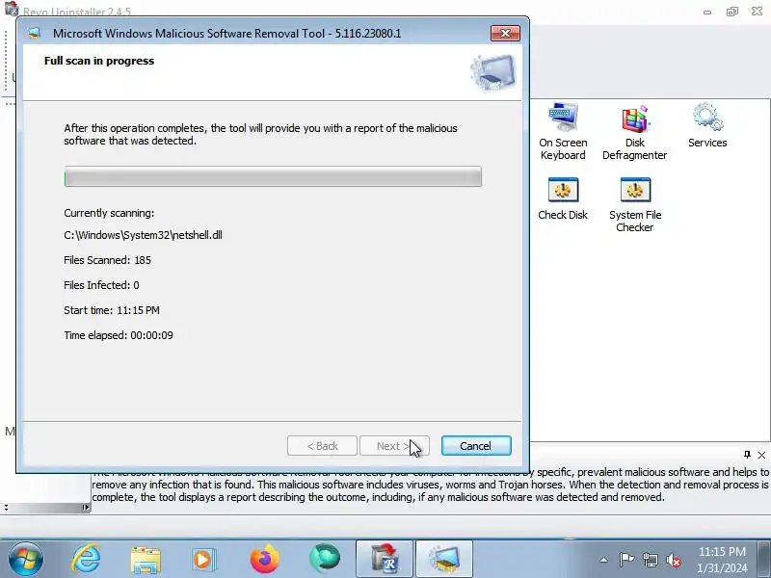Run Check Disk tool
Screen dimensions: 771x578
click(563, 198)
